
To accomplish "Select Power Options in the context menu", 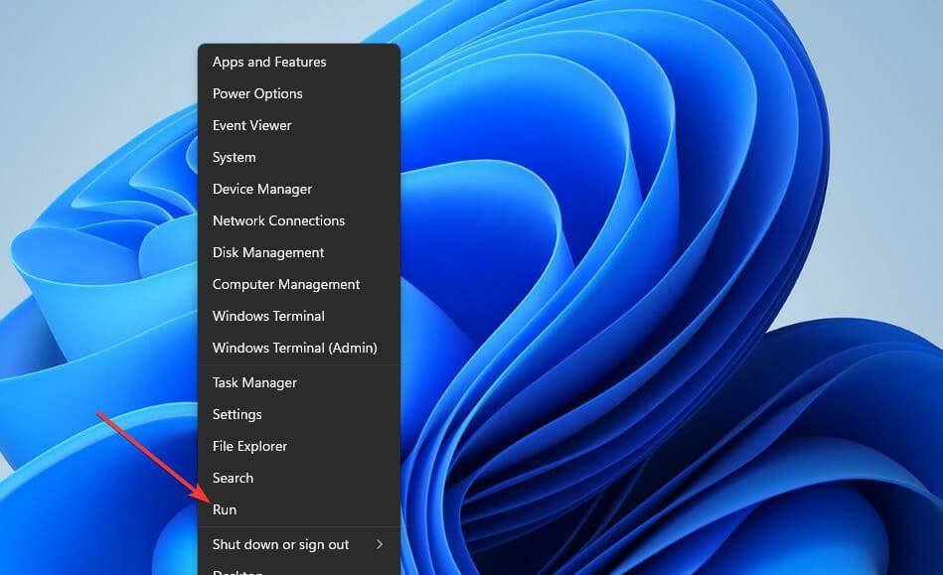I will tap(257, 93).
